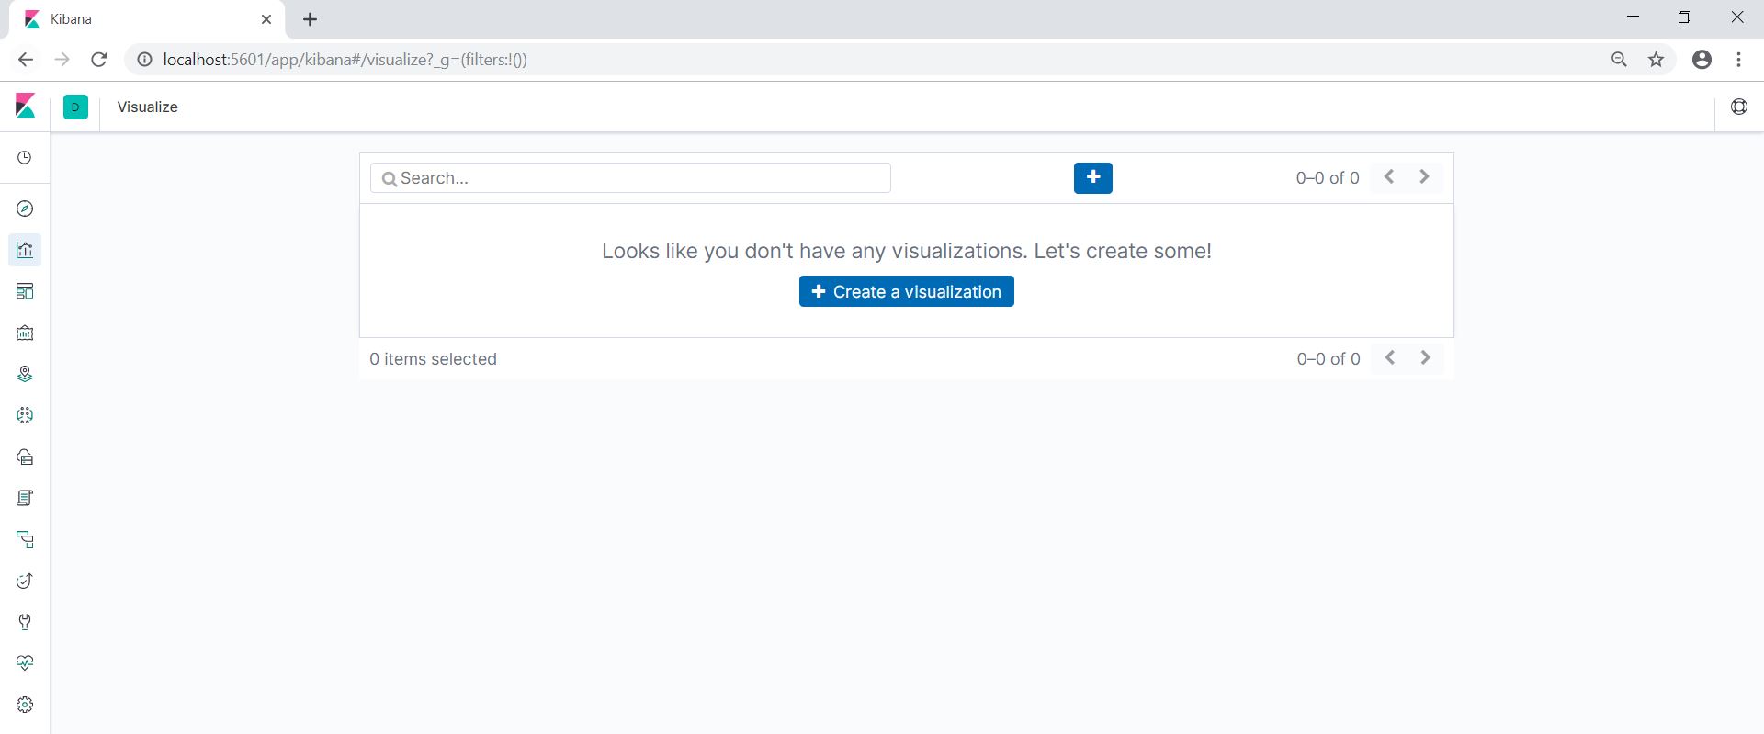Image resolution: width=1764 pixels, height=734 pixels.
Task: Go to next page in the footer pagination
Action: click(x=1425, y=358)
